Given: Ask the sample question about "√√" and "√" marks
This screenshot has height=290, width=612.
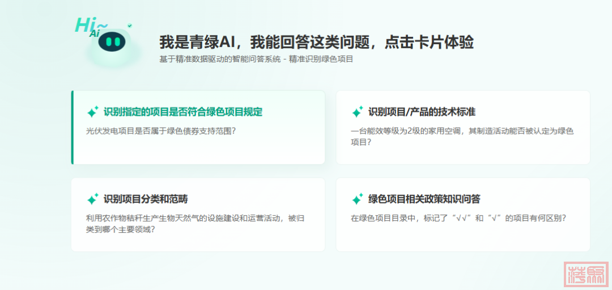Looking at the screenshot, I should pyautogui.click(x=458, y=218).
